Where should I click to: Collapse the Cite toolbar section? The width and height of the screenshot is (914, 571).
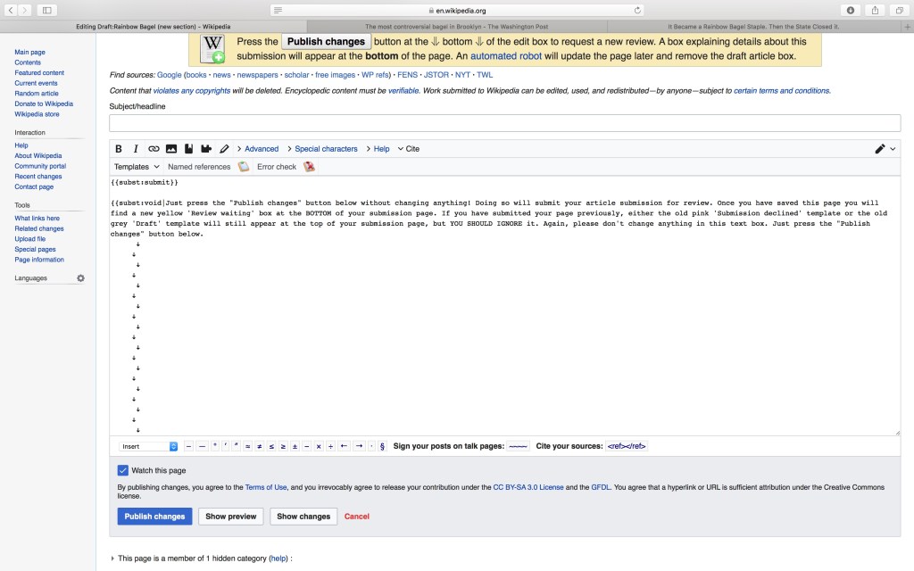tap(408, 149)
